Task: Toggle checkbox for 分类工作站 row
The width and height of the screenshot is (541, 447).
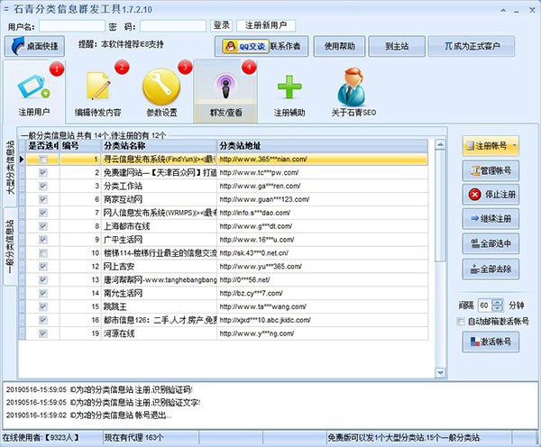Action: (42, 186)
